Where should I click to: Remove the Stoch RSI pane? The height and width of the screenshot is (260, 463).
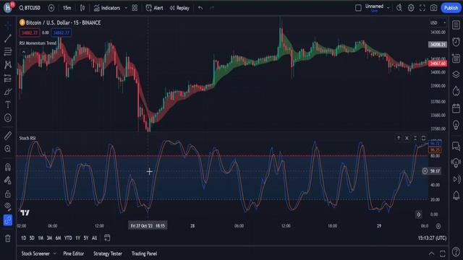pos(407,138)
